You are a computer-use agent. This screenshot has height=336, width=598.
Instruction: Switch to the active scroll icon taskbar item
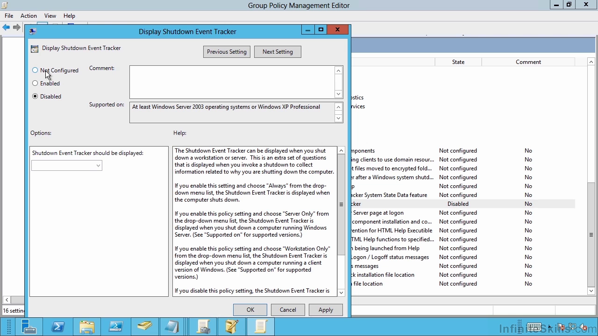[261, 326]
